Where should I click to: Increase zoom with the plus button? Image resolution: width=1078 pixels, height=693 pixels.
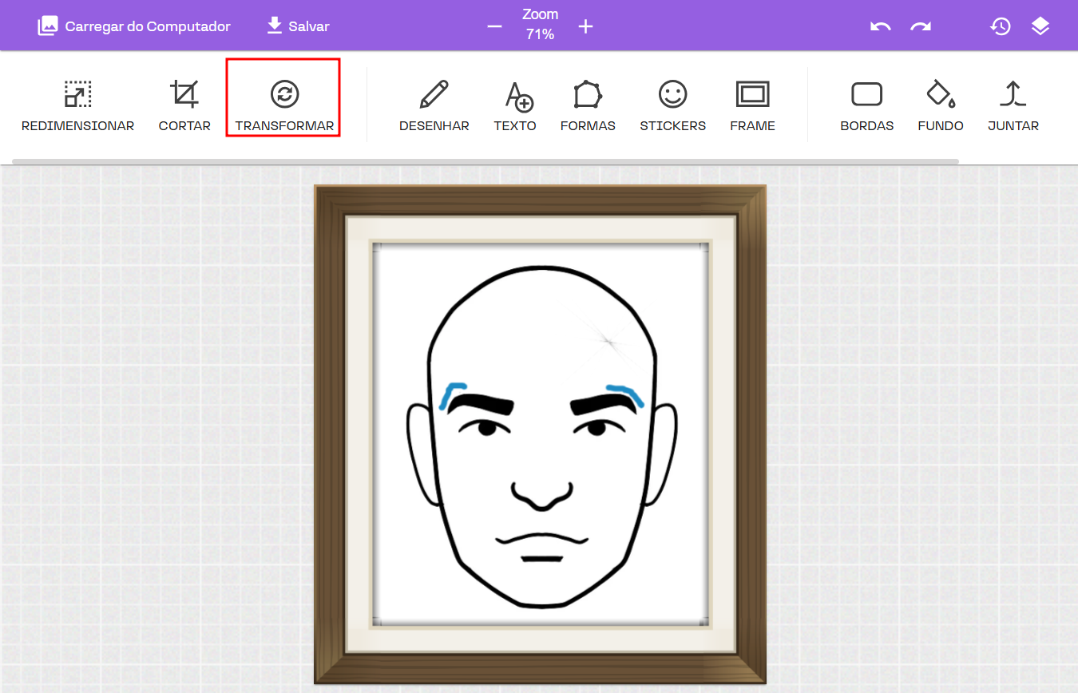pyautogui.click(x=585, y=26)
